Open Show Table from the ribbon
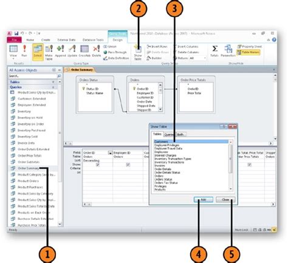This screenshot has width=288, height=263. coord(138,53)
